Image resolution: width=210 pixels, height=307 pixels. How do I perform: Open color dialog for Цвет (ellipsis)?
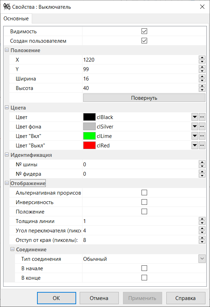202,117
